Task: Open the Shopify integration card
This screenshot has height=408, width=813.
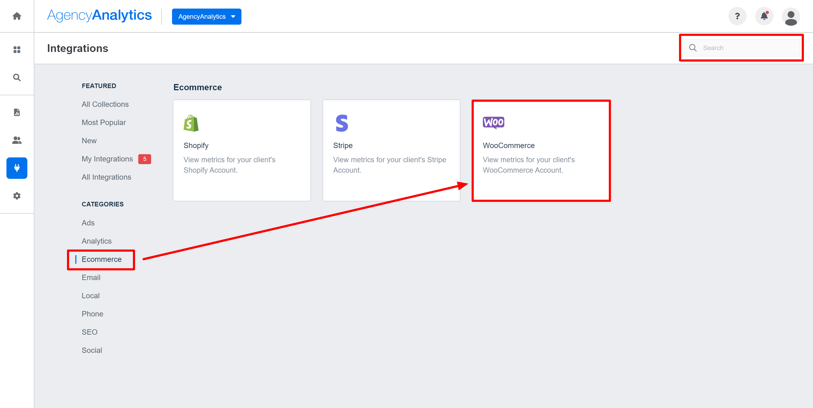Action: [241, 150]
